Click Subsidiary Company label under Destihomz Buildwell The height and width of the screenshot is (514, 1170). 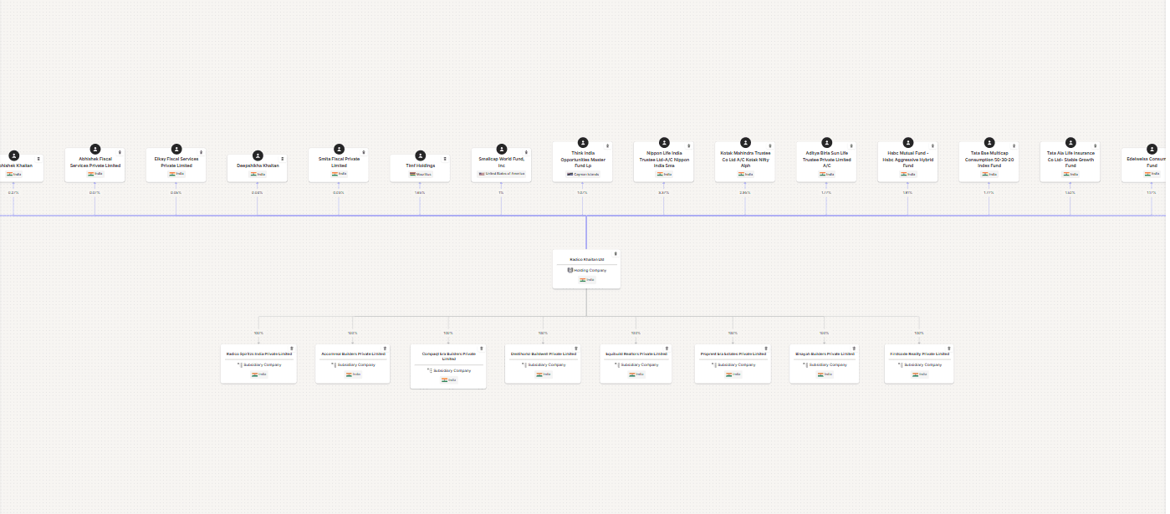click(x=544, y=365)
